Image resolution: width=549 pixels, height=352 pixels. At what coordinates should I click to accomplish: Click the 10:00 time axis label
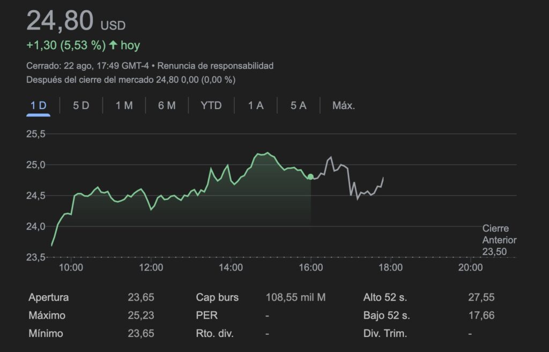tap(71, 268)
